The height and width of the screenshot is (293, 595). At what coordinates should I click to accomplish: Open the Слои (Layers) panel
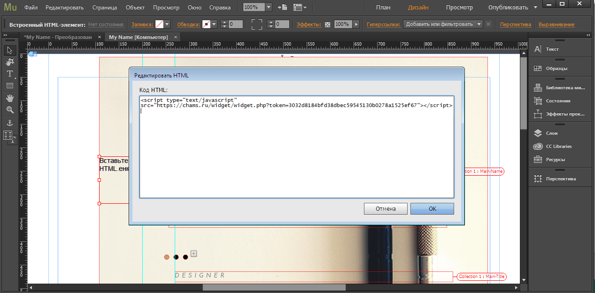coord(552,133)
